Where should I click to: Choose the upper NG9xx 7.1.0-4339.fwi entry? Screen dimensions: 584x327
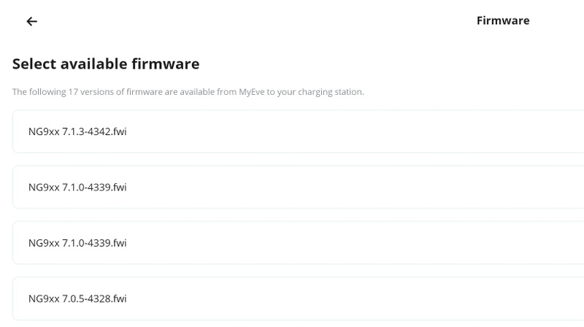click(x=77, y=187)
